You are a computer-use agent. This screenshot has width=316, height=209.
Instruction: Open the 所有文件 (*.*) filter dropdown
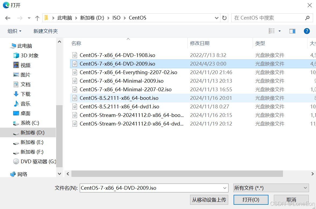click(x=271, y=188)
